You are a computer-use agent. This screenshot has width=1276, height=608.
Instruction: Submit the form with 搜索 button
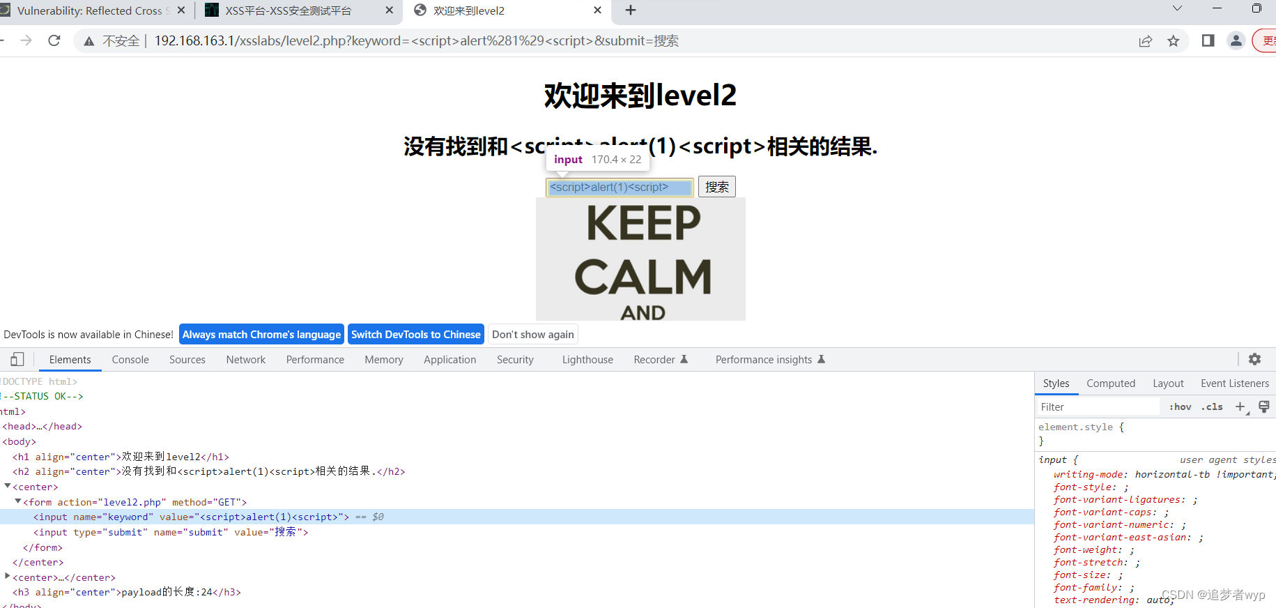717,187
